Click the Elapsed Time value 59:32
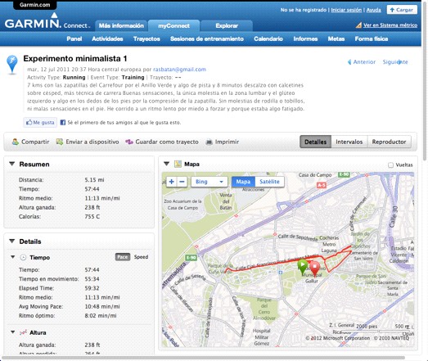 [92, 288]
